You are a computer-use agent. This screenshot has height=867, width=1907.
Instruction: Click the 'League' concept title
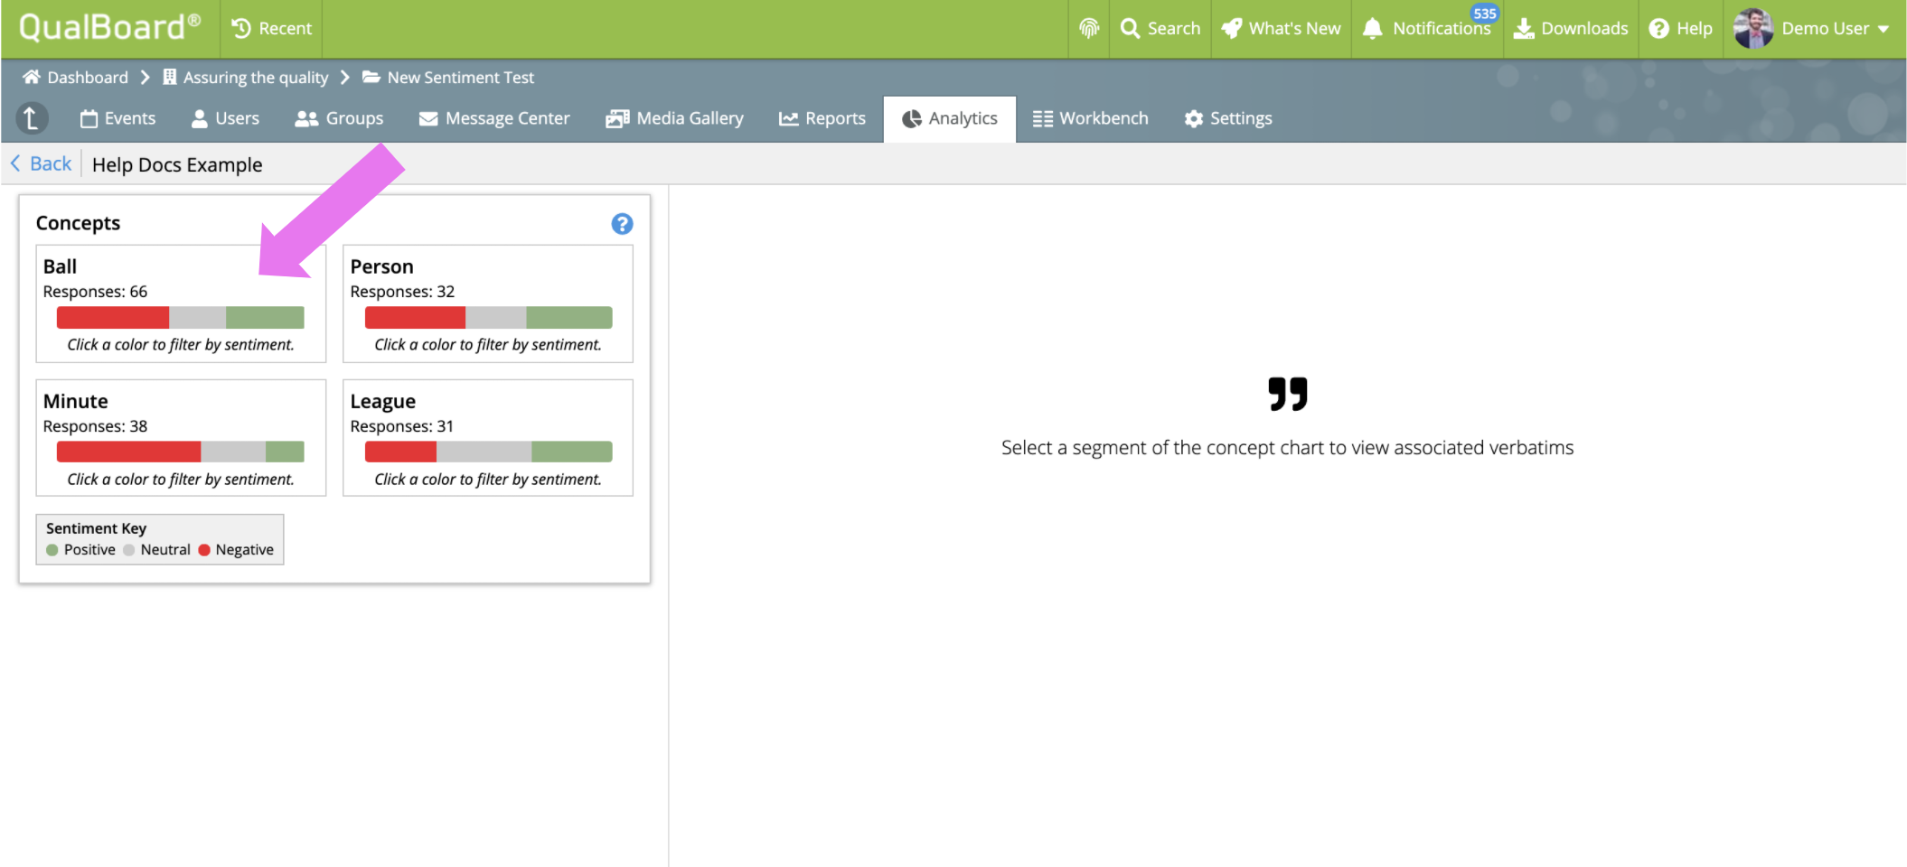point(382,401)
